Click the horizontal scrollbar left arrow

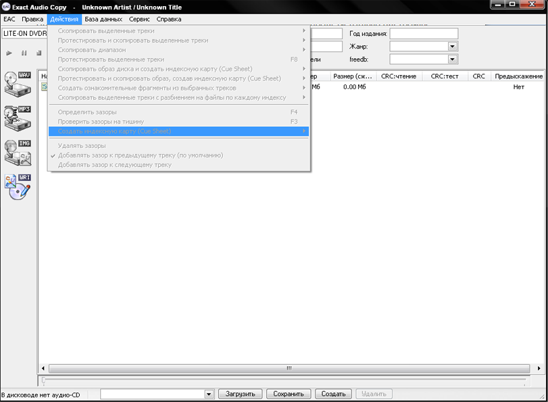tap(43, 368)
